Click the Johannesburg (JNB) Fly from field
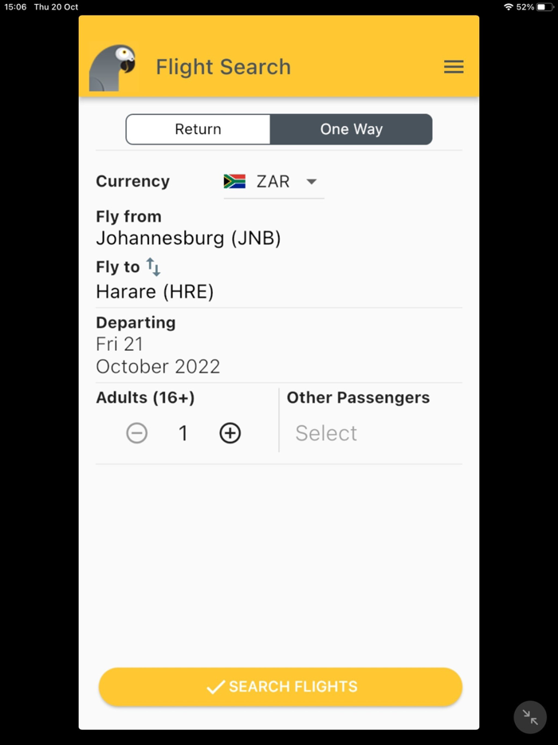Screen dimensions: 558x745 point(188,237)
